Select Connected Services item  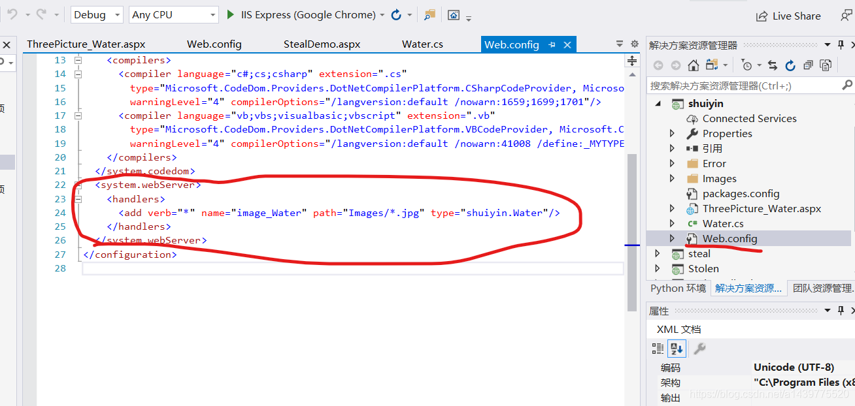point(749,118)
